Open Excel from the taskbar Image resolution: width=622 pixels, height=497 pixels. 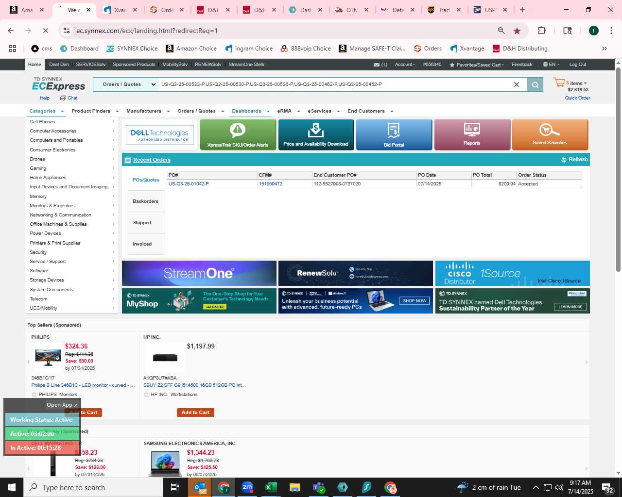[x=271, y=487]
